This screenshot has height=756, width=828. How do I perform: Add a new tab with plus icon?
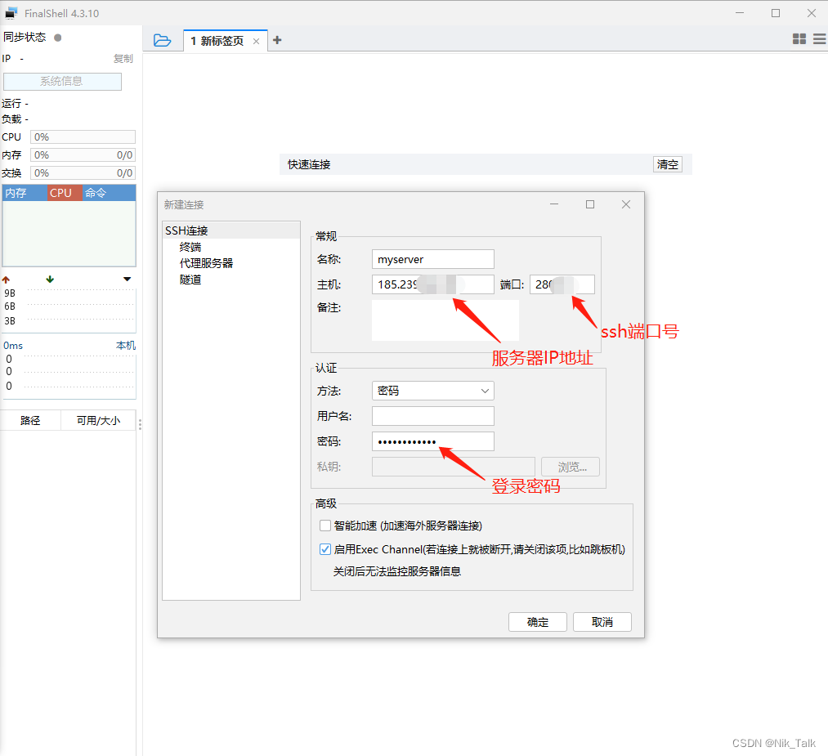coord(277,40)
